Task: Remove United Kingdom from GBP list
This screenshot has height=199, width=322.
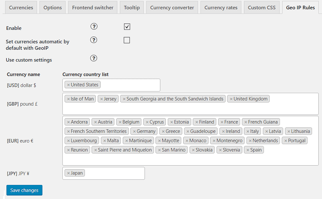Action: click(231, 99)
